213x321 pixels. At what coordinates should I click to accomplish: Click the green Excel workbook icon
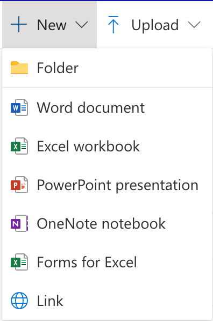(x=19, y=146)
